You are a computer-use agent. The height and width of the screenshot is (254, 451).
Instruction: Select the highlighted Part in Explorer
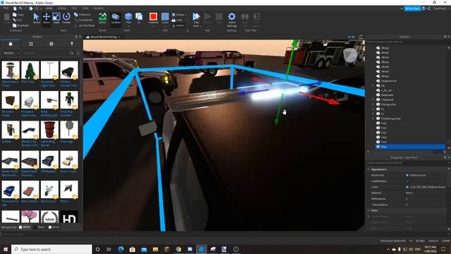point(409,147)
